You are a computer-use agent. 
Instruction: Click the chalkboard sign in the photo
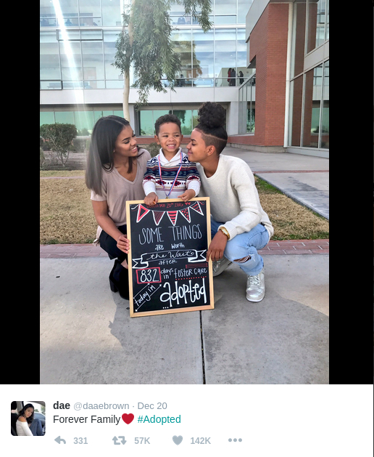(170, 257)
